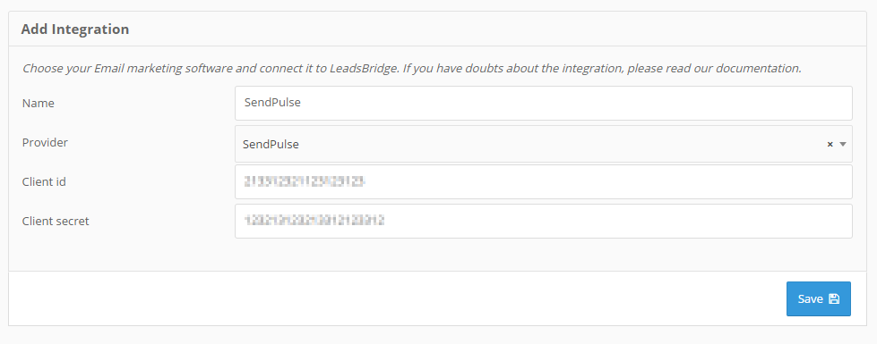Focus the Client id input field
The width and height of the screenshot is (877, 344).
pyautogui.click(x=544, y=181)
